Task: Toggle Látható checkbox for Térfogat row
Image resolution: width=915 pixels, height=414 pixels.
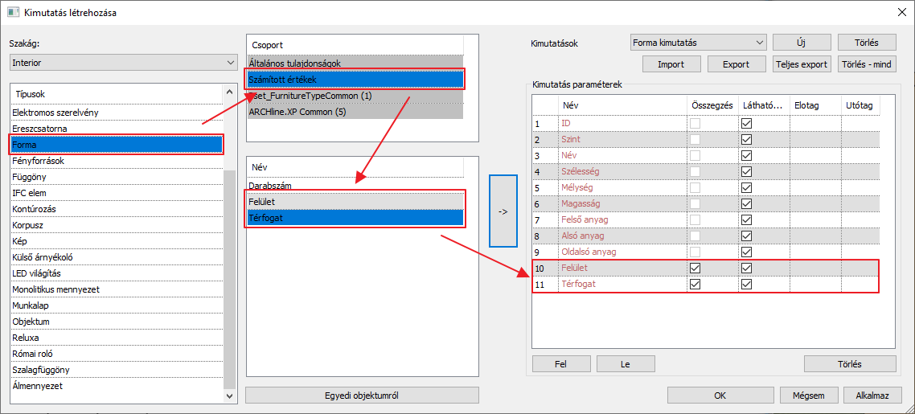Action: [x=746, y=284]
